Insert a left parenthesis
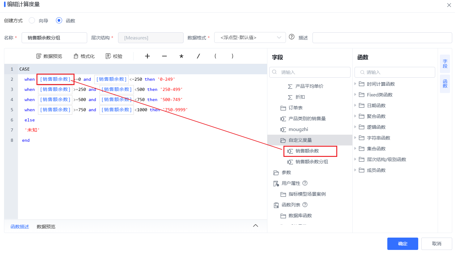Viewport: 455px width, 253px height. pyautogui.click(x=215, y=56)
